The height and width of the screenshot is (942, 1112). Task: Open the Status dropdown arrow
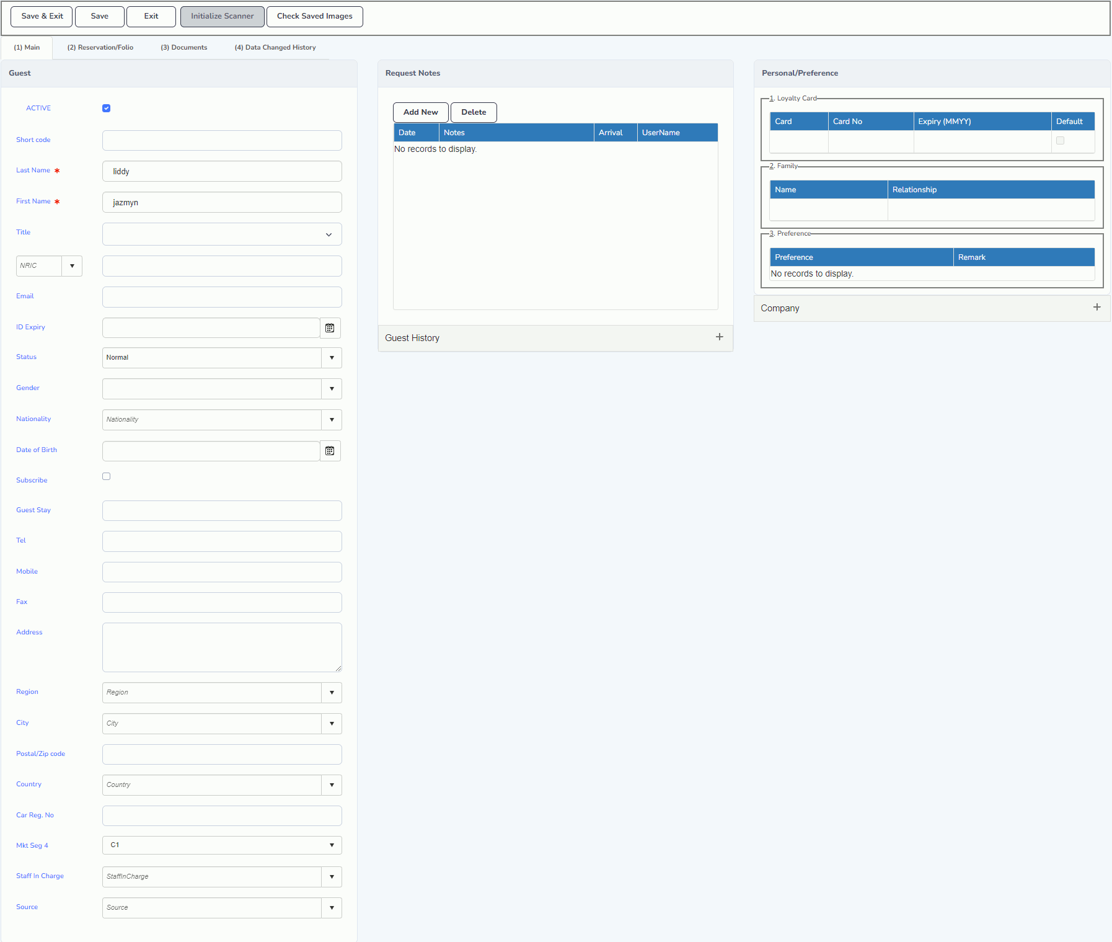point(332,358)
